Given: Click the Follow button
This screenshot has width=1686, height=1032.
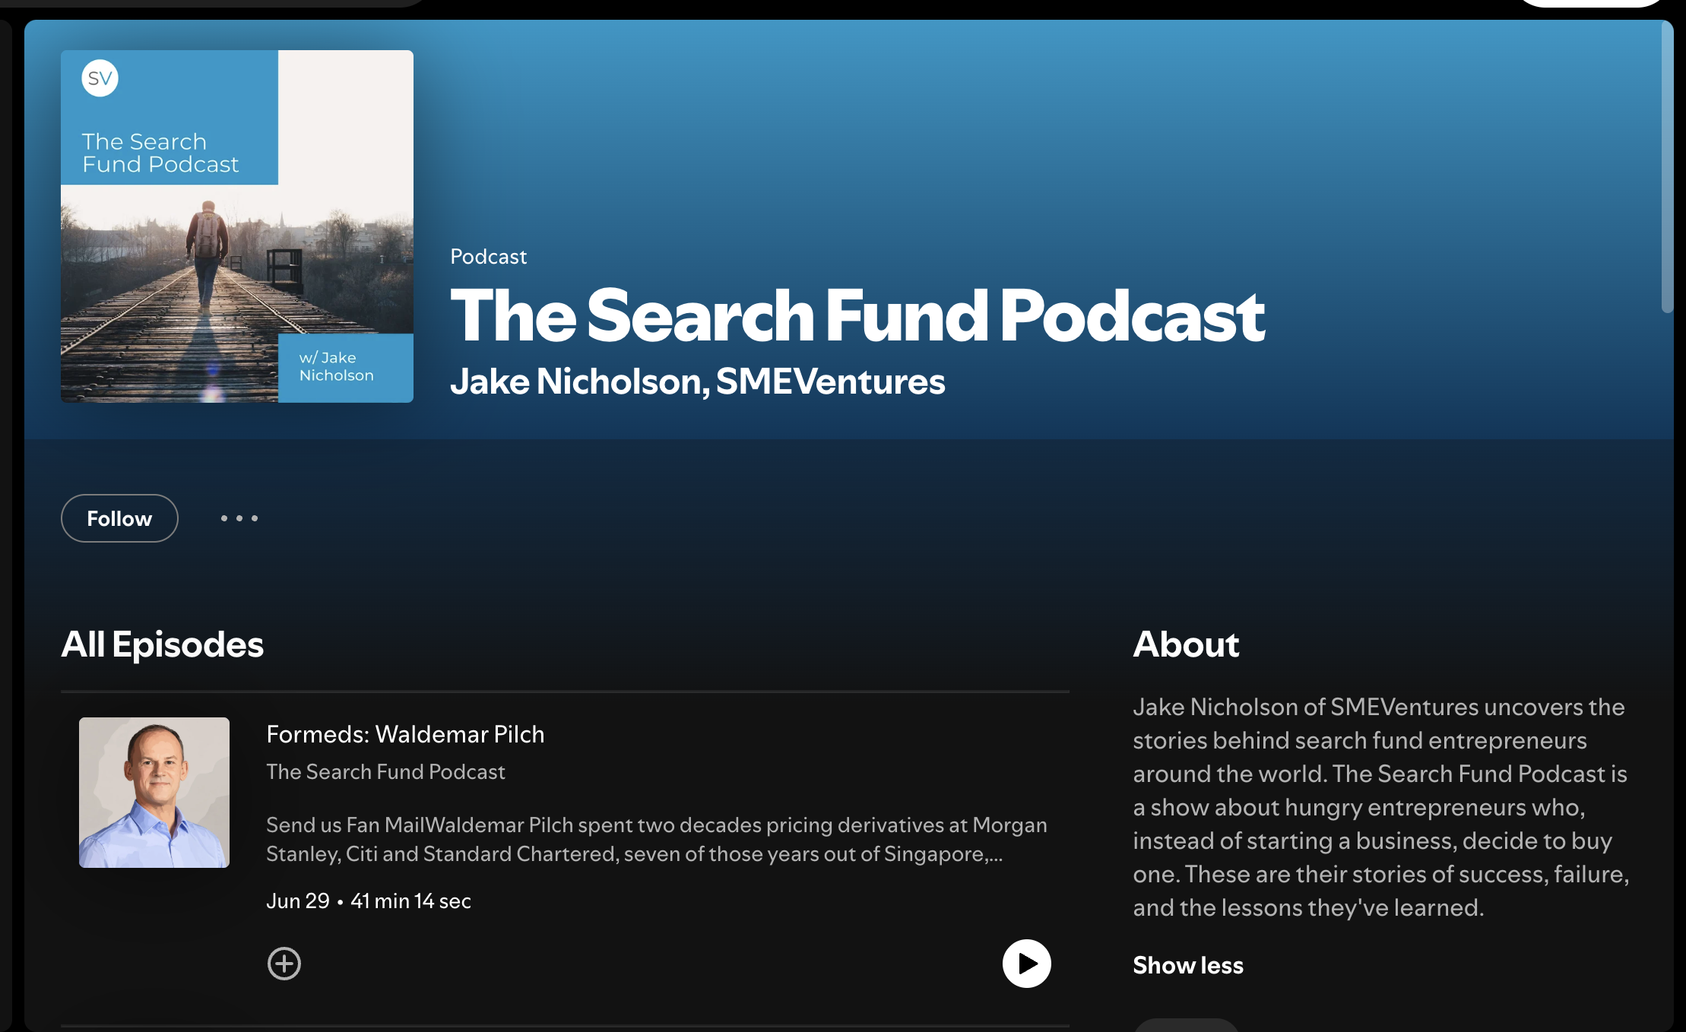Looking at the screenshot, I should 119,518.
